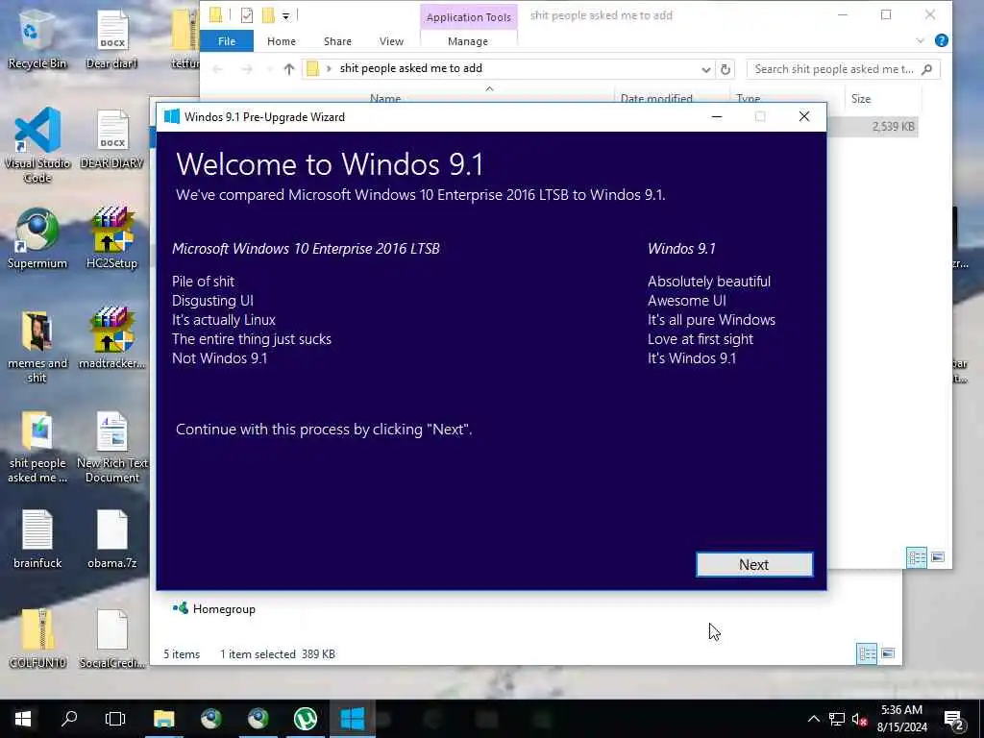
Task: Select shit people asked me desktop folder
Action: (37, 446)
